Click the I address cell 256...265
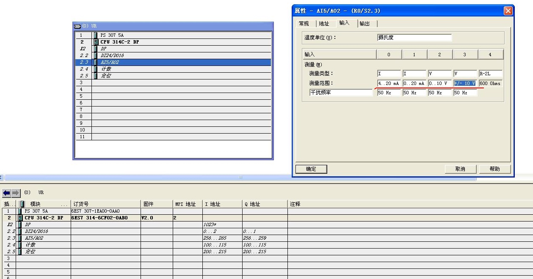The image size is (533, 279). point(222,238)
